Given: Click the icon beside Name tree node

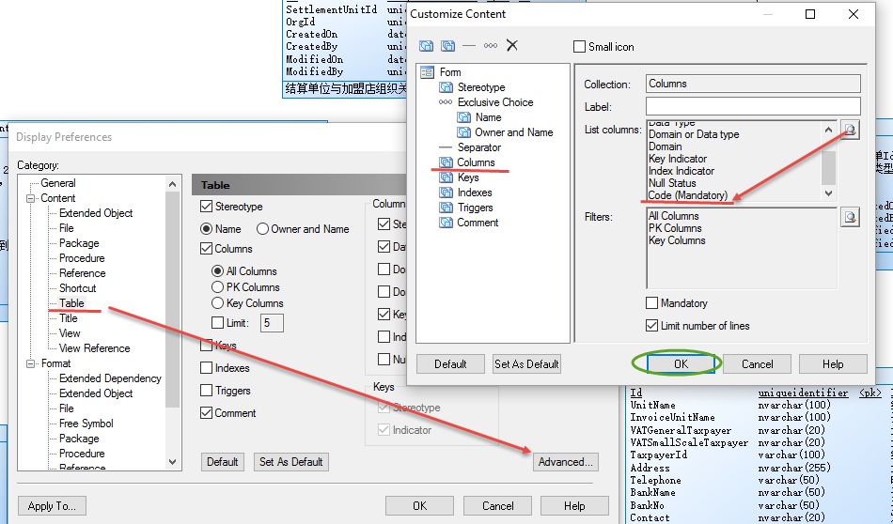Looking at the screenshot, I should coord(463,117).
